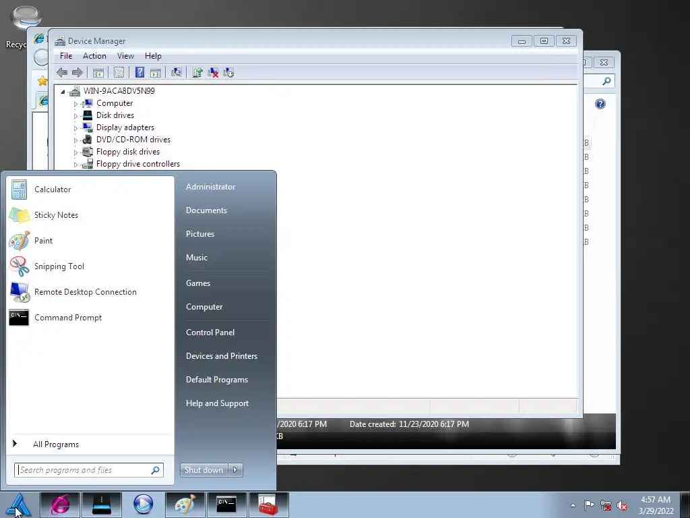
Task: Expand All Programs in Start menu
Action: tap(90, 444)
